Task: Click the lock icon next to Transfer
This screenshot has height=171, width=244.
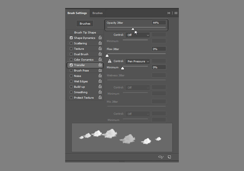Action: click(100, 65)
